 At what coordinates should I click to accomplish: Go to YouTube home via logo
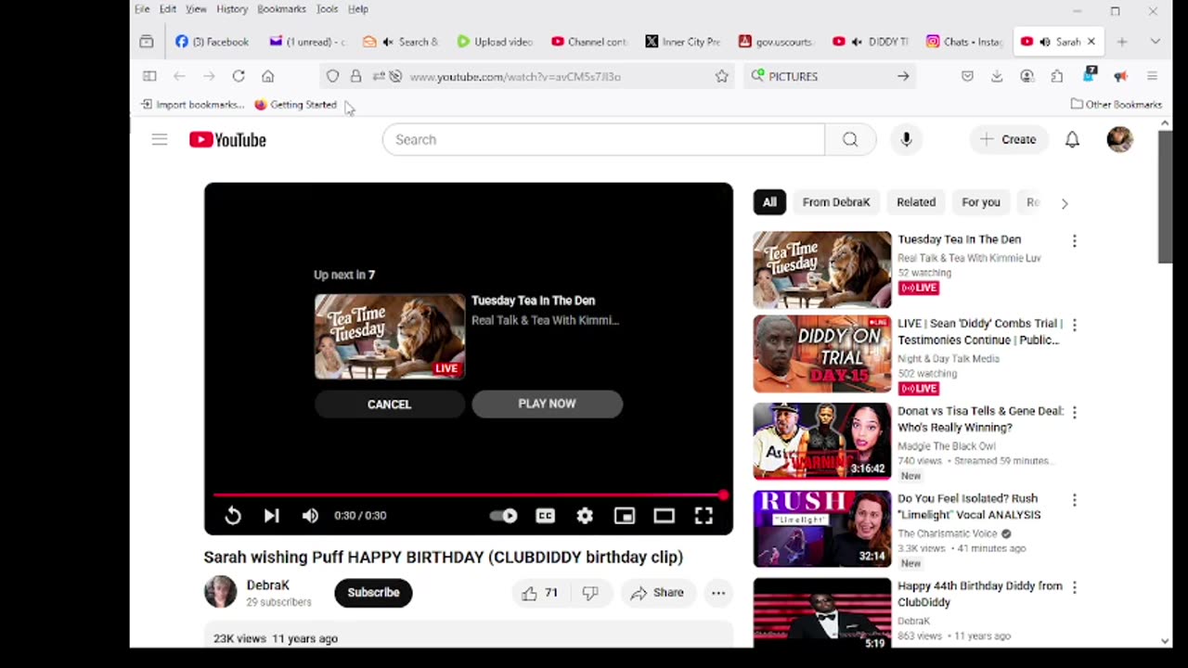click(x=227, y=139)
